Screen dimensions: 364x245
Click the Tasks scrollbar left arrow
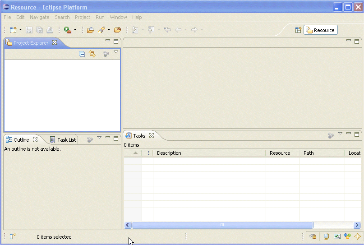[128, 225]
